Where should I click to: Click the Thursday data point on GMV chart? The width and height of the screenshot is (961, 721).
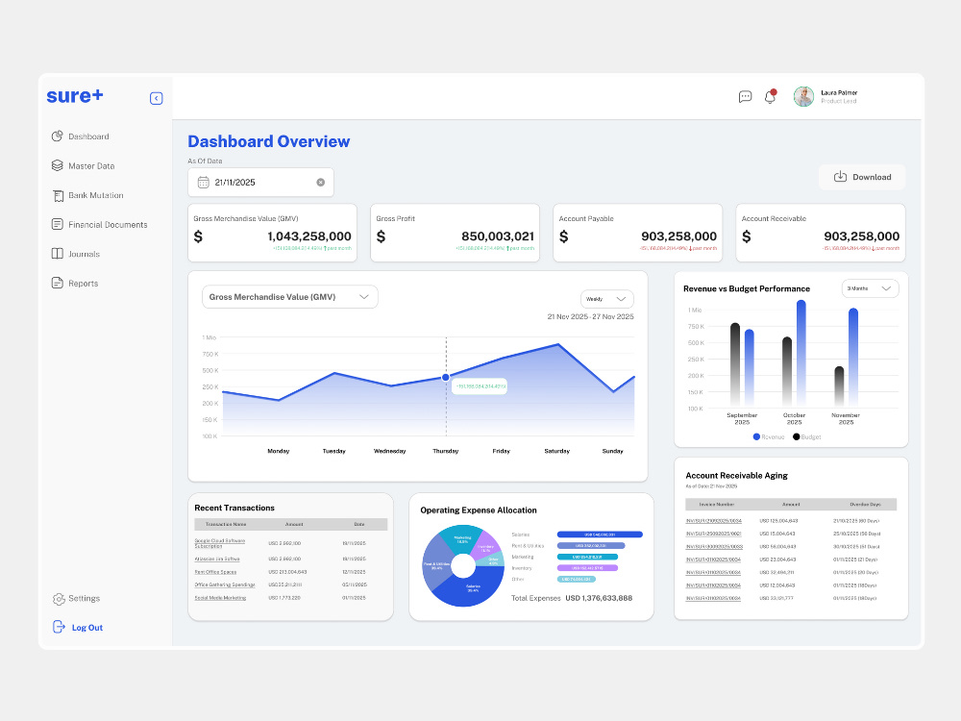[x=446, y=377]
